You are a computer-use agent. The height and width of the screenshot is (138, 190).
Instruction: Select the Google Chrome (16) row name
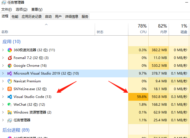coord(30,66)
